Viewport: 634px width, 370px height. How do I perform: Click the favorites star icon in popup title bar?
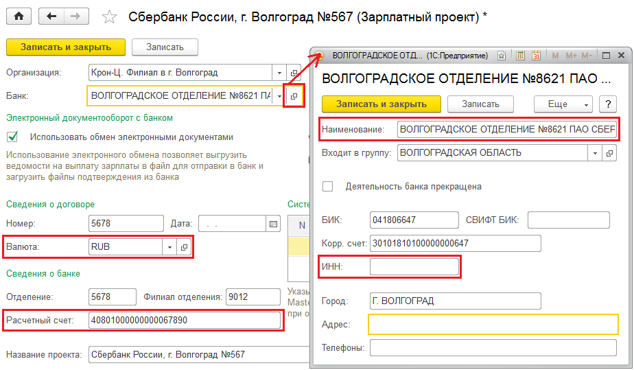502,56
